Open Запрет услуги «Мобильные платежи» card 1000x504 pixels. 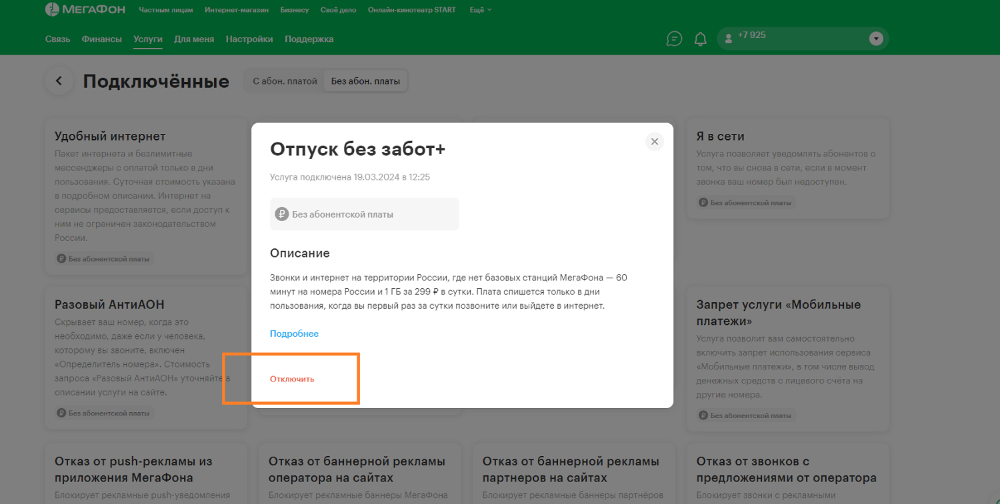[788, 358]
